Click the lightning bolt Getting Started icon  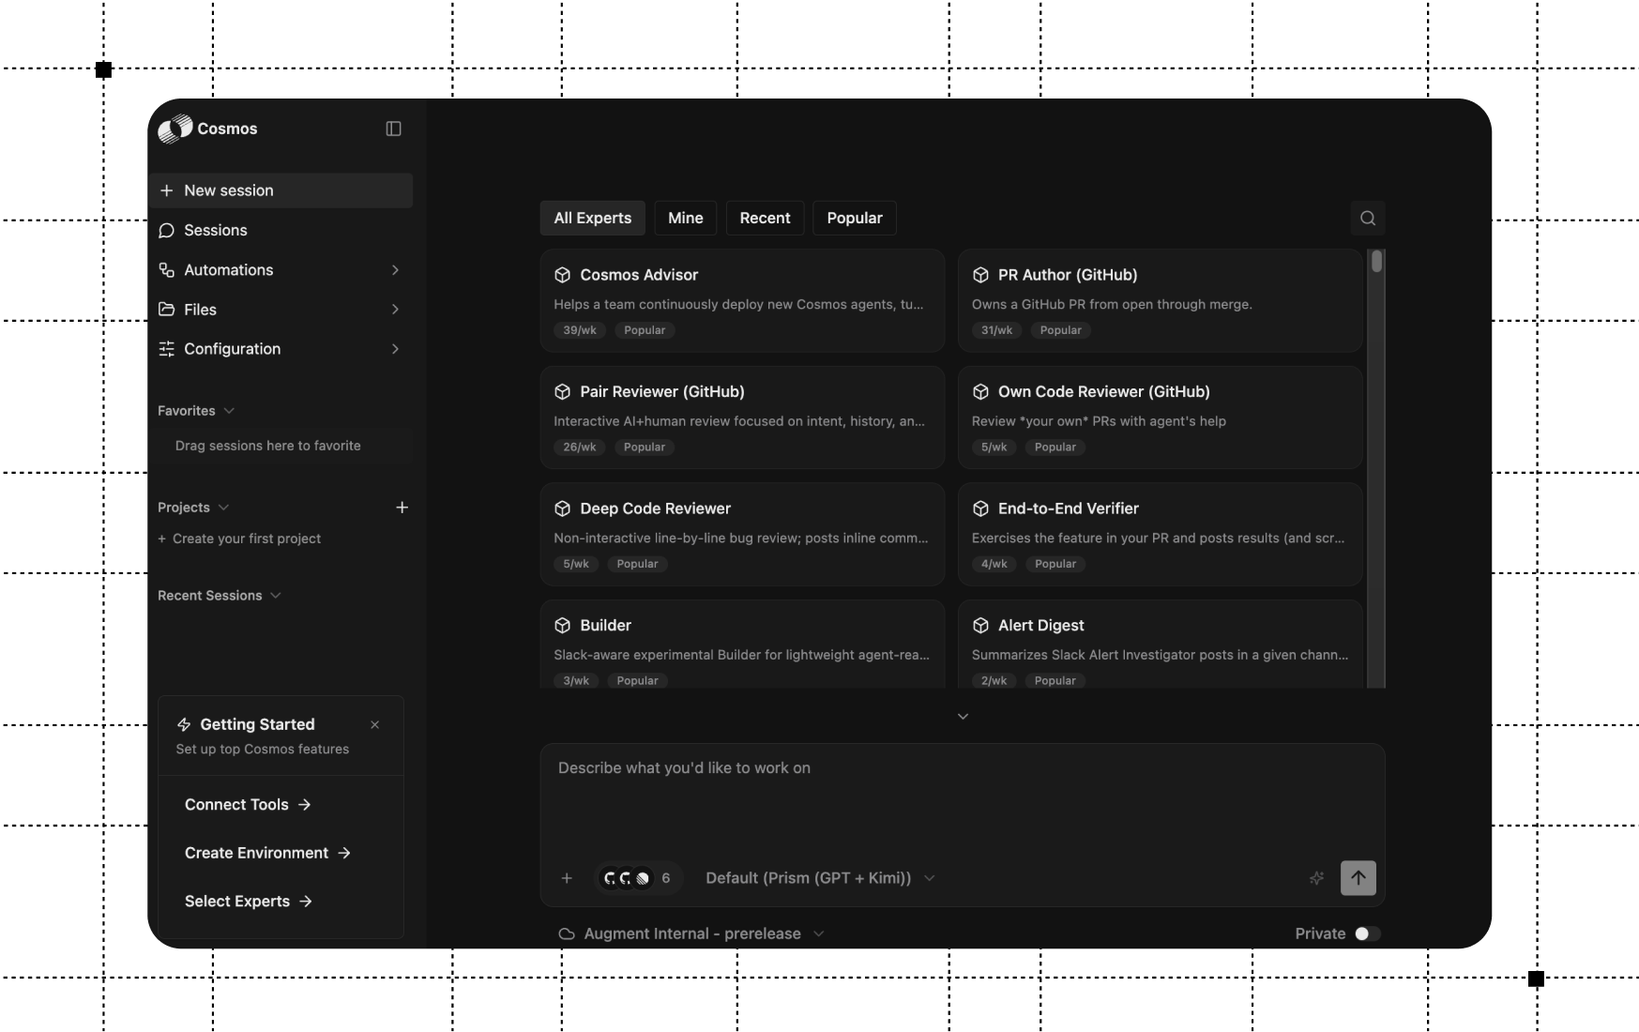click(x=184, y=724)
